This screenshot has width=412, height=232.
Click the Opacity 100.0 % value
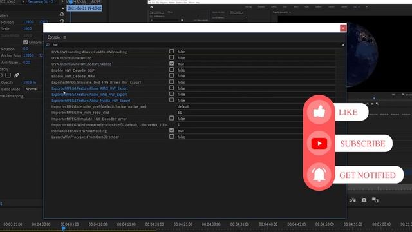click(x=30, y=82)
